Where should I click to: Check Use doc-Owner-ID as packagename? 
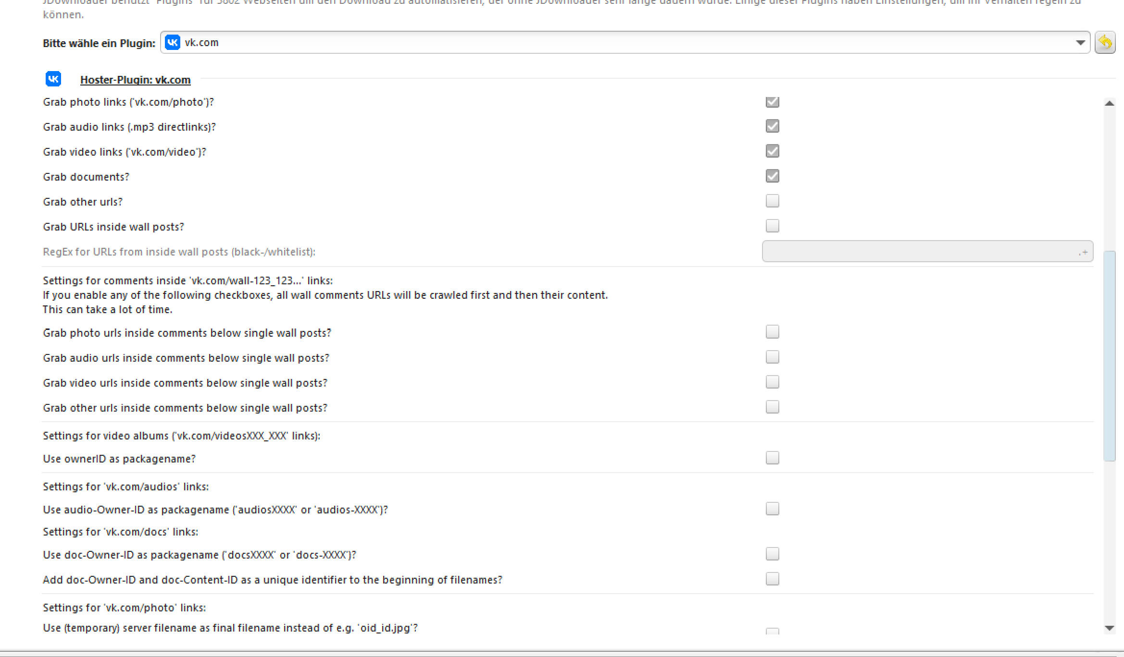773,554
